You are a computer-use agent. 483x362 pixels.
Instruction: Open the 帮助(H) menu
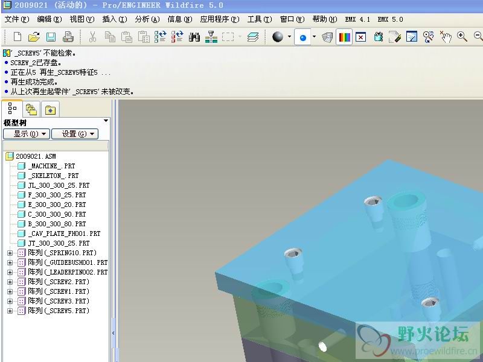(x=325, y=19)
